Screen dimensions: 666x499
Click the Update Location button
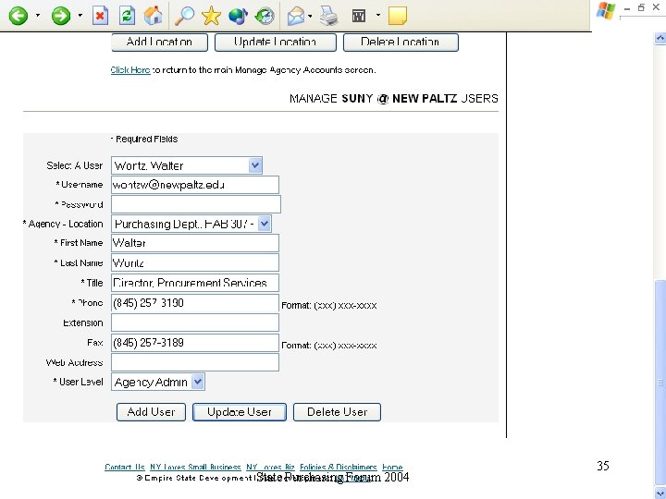tap(276, 43)
